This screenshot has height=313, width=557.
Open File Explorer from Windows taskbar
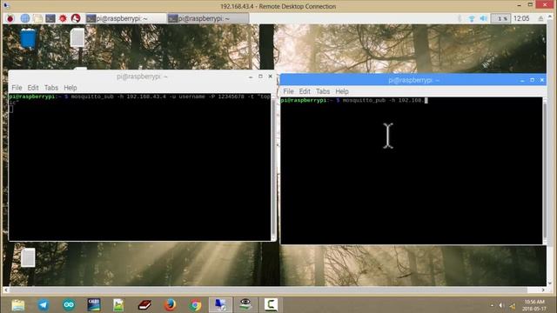pyautogui.click(x=17, y=305)
